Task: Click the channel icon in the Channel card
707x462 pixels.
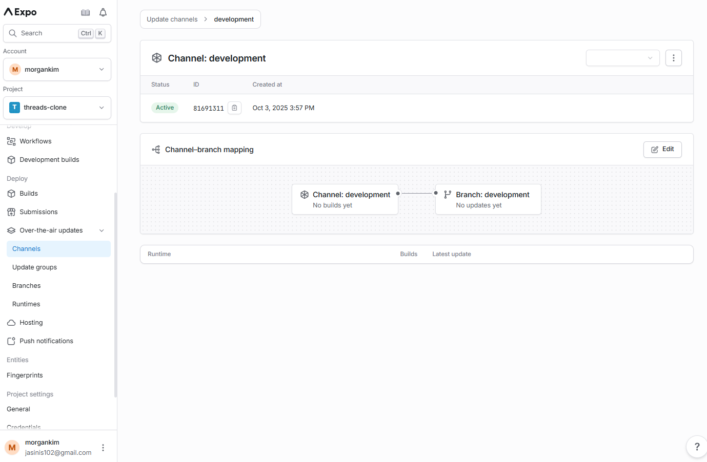Action: [305, 195]
